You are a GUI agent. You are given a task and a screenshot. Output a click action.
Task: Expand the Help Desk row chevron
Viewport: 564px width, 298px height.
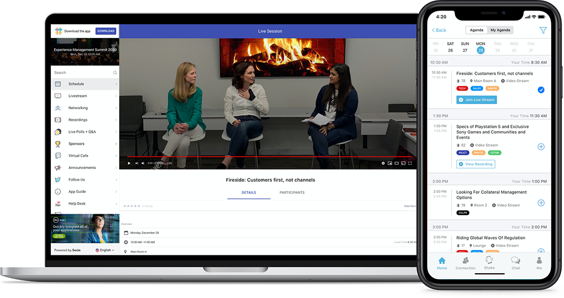tap(116, 204)
